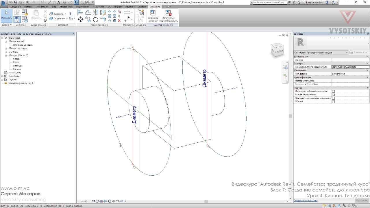Open the Управление ribbon tab
370x208 pixels.
point(66,7)
